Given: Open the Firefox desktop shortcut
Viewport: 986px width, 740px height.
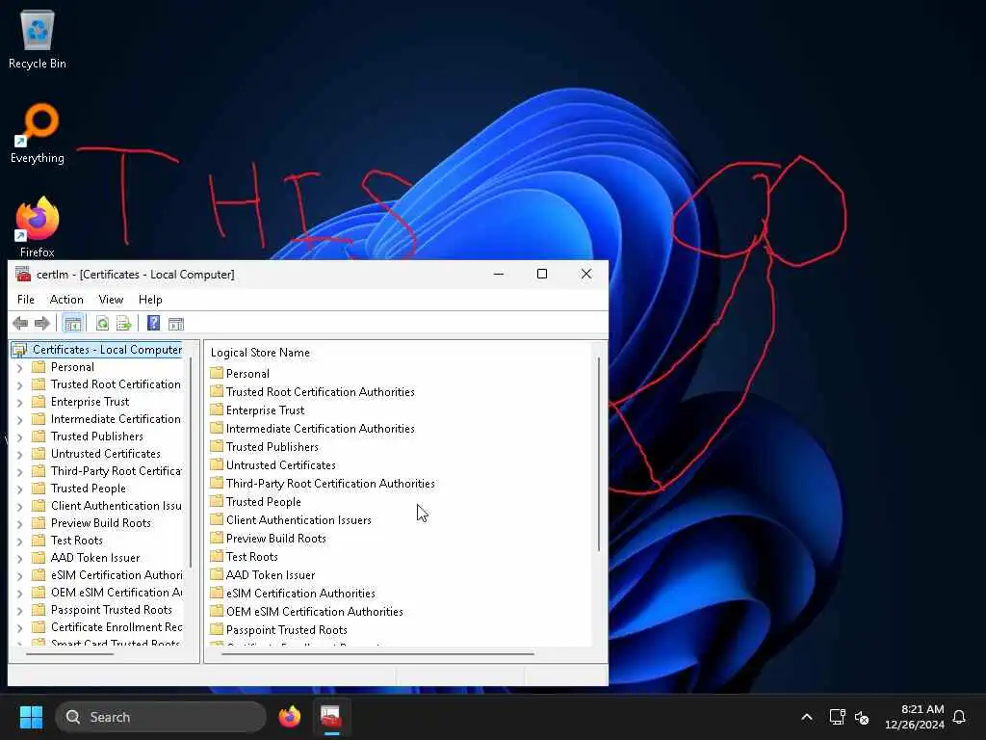Looking at the screenshot, I should tap(38, 227).
